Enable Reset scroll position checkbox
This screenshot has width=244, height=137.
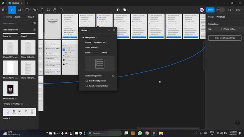(x=87, y=81)
